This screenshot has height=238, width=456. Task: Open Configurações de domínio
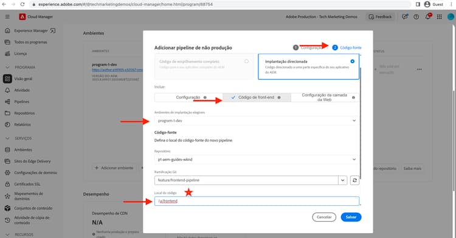35,172
